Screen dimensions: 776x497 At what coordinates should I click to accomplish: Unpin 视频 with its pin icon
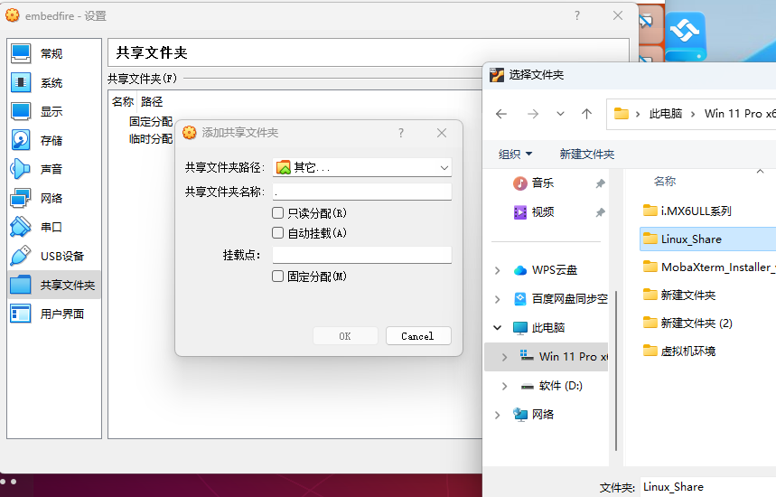601,212
